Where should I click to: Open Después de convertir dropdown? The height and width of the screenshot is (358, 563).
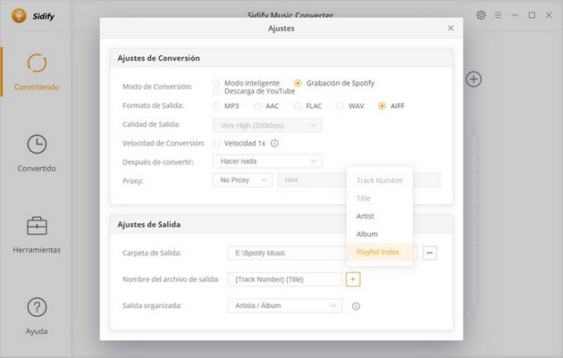(267, 162)
